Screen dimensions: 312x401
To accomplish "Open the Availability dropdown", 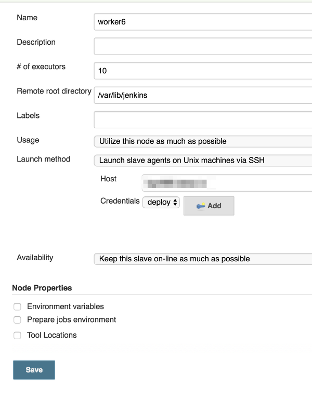I will click(x=203, y=259).
